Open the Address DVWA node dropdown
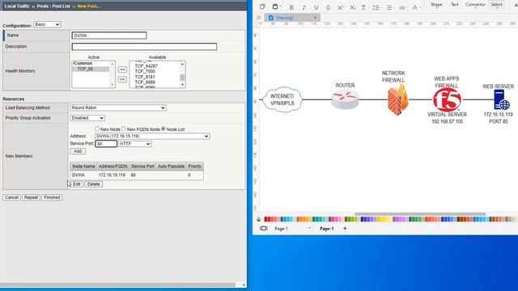Screen dimensions: 518x291 pos(152,136)
